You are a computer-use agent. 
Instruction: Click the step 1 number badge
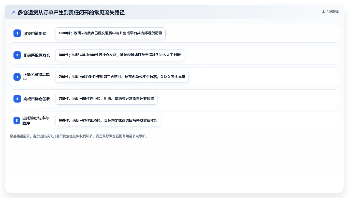[17, 33]
